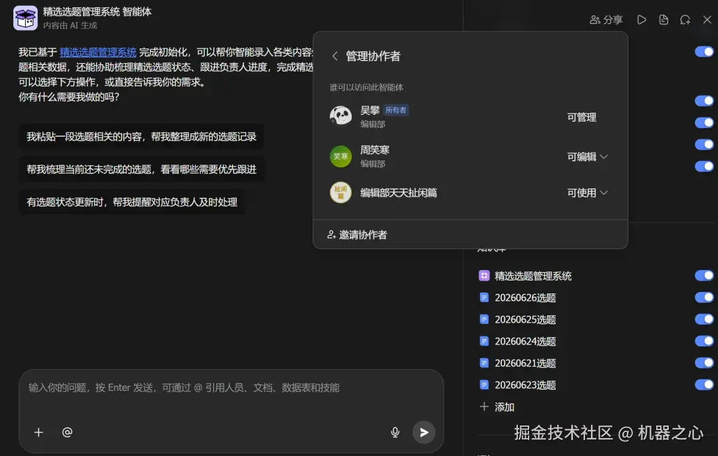Screen dimensions: 718x456
Task: Toggle the 20260625选题 switch
Action: [704, 319]
